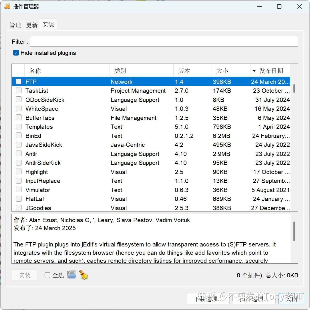The width and height of the screenshot is (310, 310).
Task: Select the Vimulator plugin name
Action: pos(38,190)
